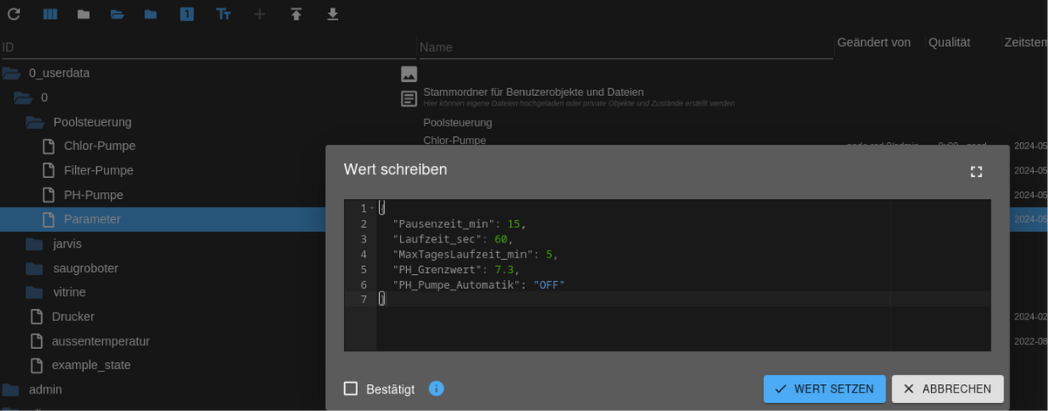
Task: Click the text size (Tt) toolbar icon
Action: click(224, 14)
